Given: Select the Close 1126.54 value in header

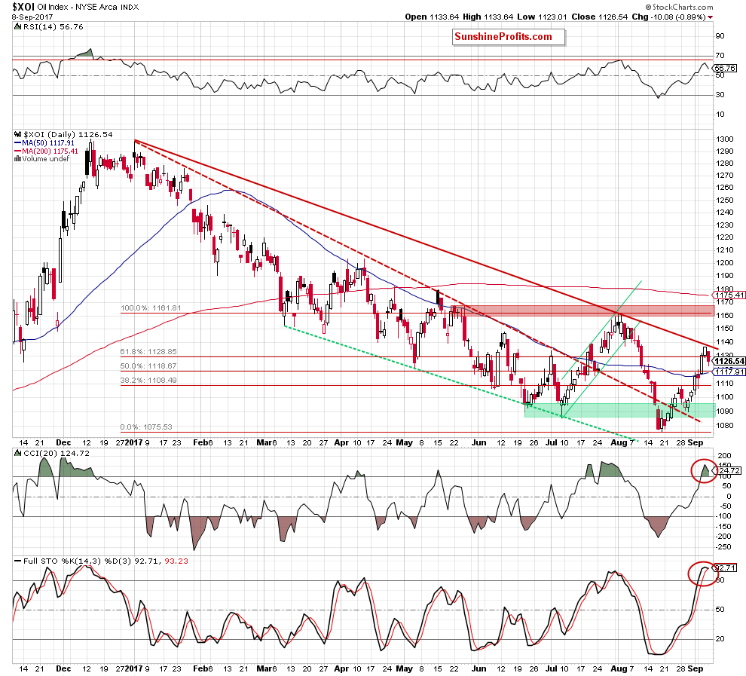Looking at the screenshot, I should click(x=600, y=17).
